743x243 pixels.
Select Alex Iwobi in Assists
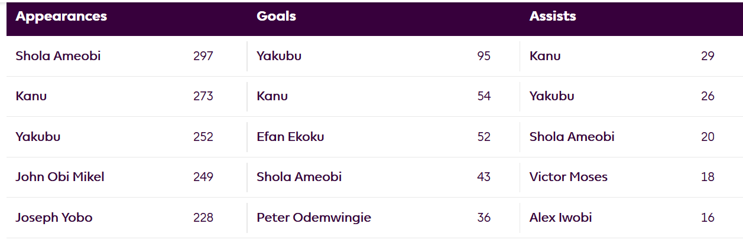pos(561,218)
